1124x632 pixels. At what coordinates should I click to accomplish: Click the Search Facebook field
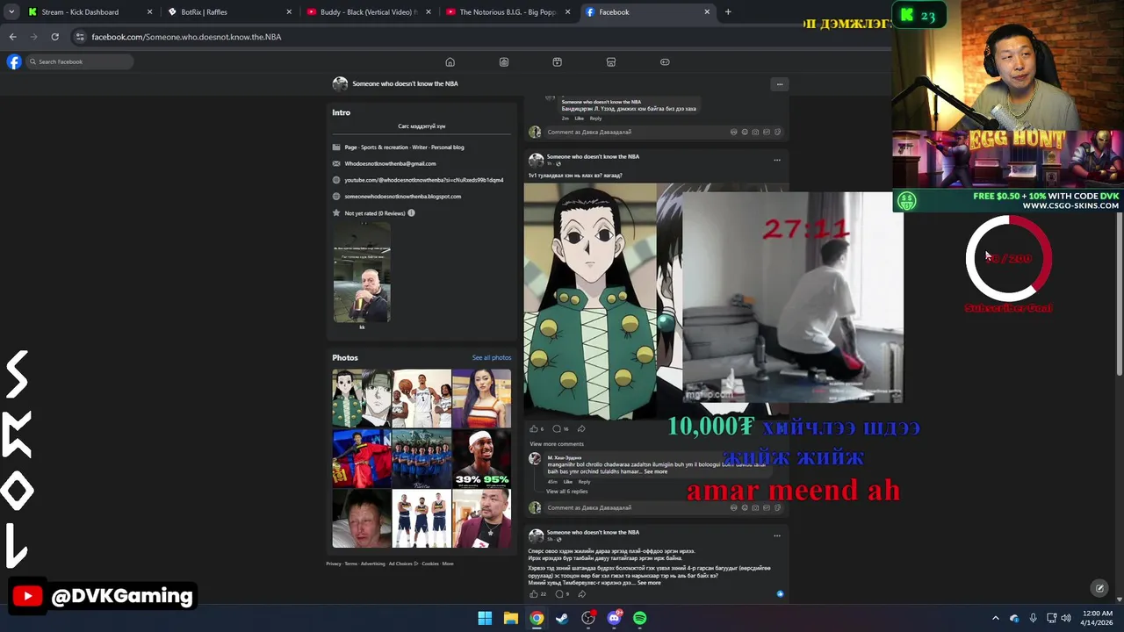tap(79, 61)
